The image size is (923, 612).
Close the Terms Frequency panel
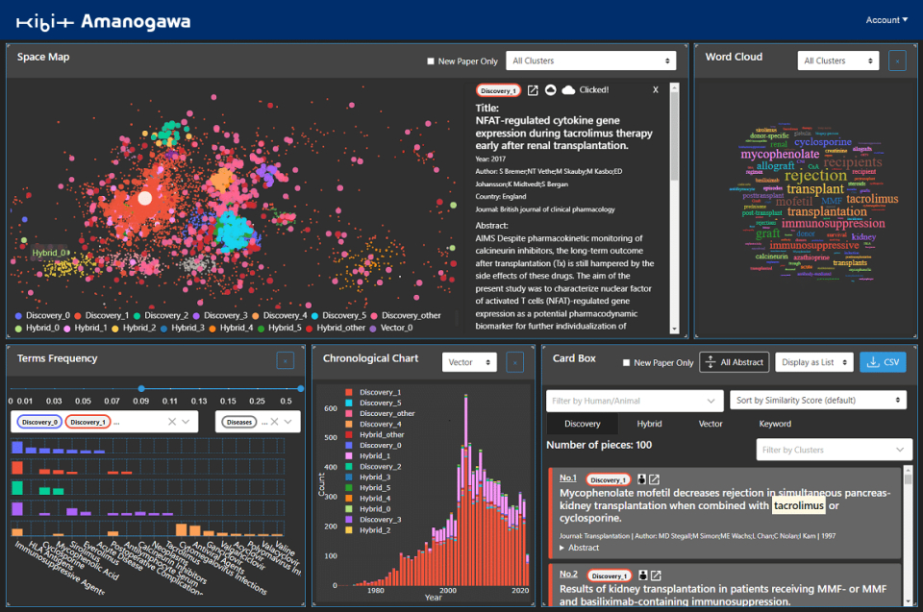(x=286, y=360)
